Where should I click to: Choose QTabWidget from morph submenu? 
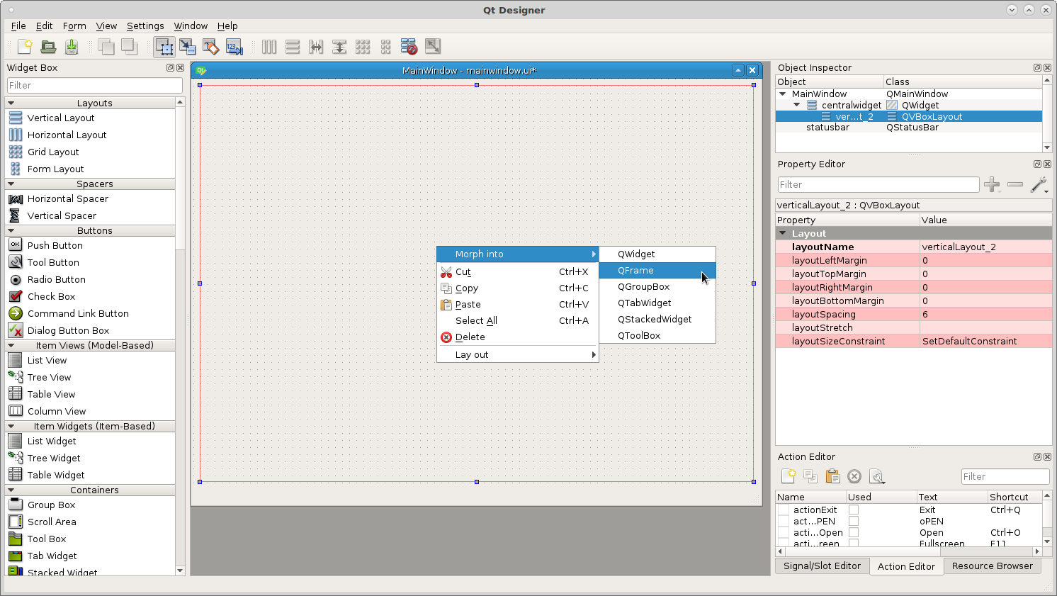(657, 303)
